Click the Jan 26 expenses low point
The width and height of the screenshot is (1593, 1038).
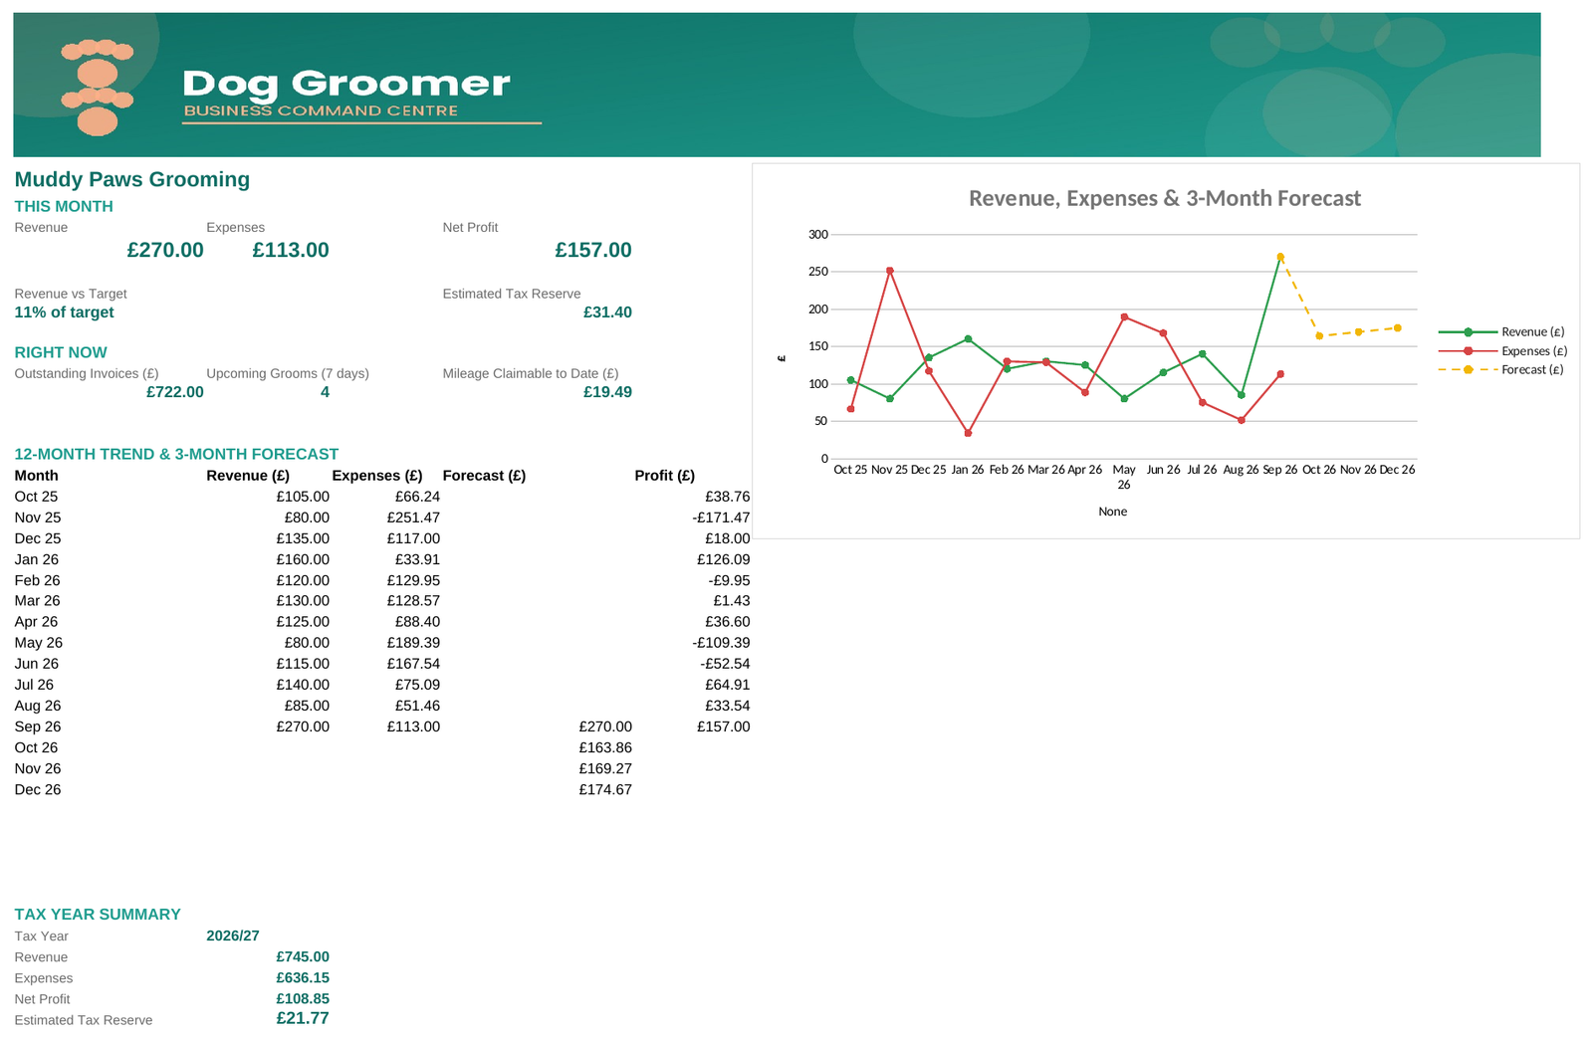[968, 433]
